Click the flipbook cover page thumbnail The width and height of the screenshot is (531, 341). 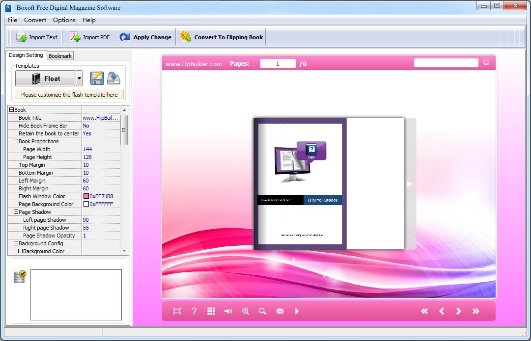click(300, 184)
